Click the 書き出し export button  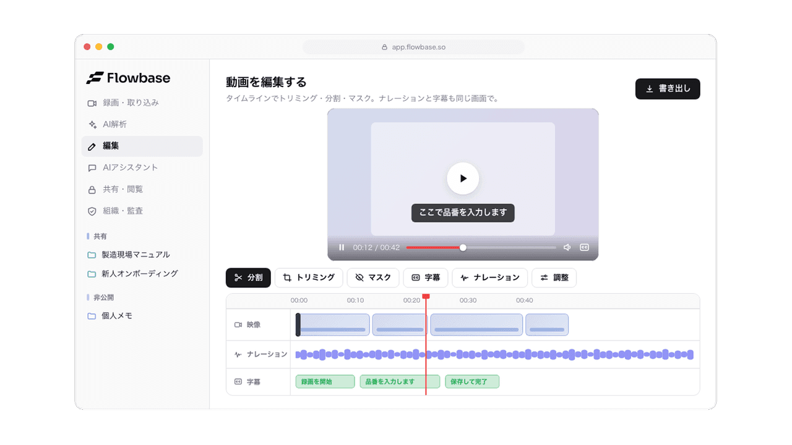(668, 88)
